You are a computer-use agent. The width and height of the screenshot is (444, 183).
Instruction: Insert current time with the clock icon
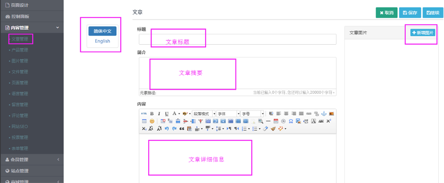tap(283, 121)
